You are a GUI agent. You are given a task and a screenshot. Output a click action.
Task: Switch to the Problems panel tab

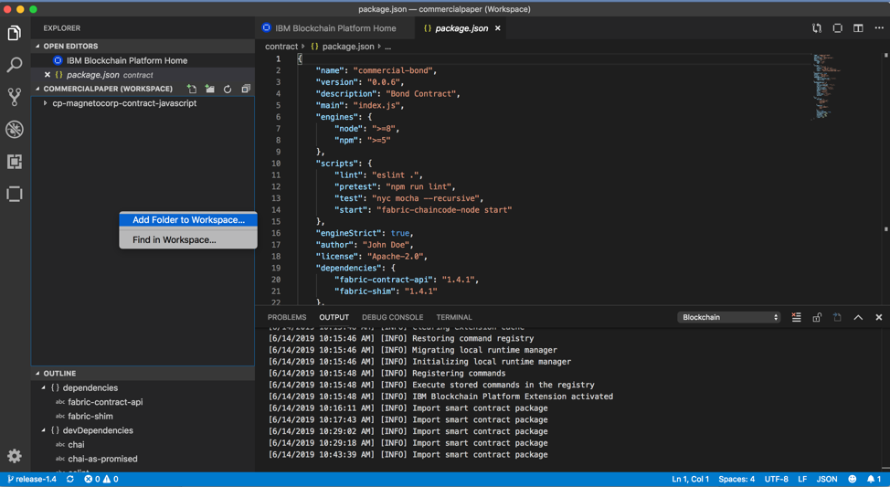tap(287, 317)
